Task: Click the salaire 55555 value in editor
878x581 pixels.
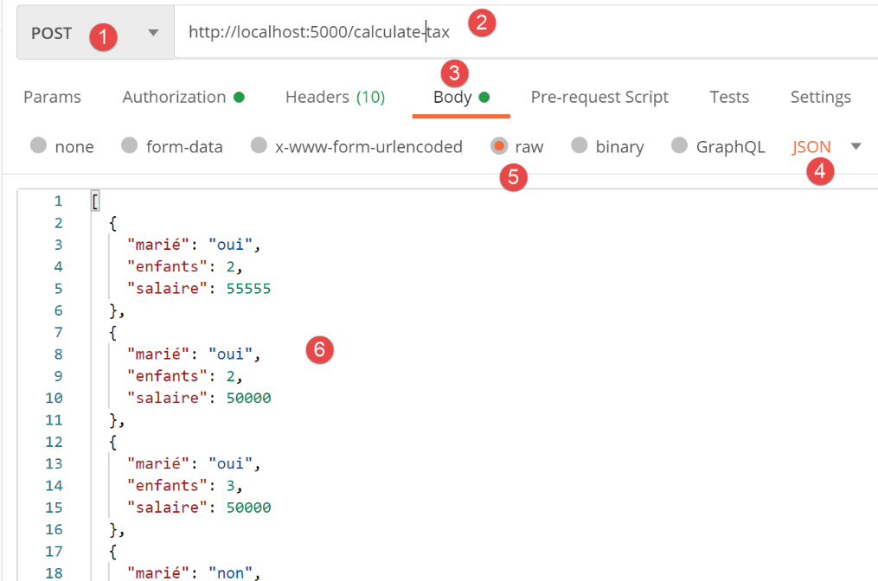Action: [249, 289]
